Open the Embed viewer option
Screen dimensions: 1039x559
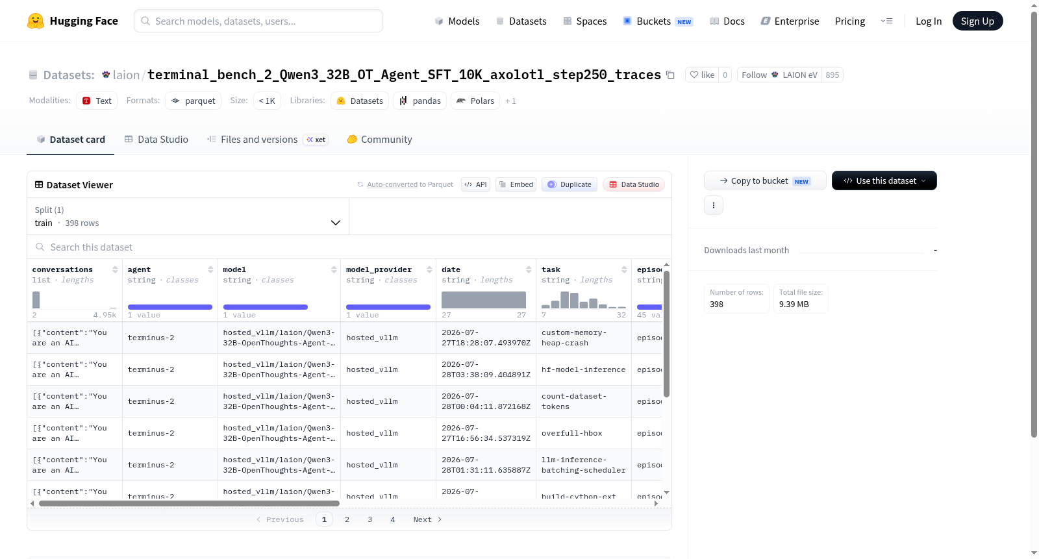coord(516,184)
